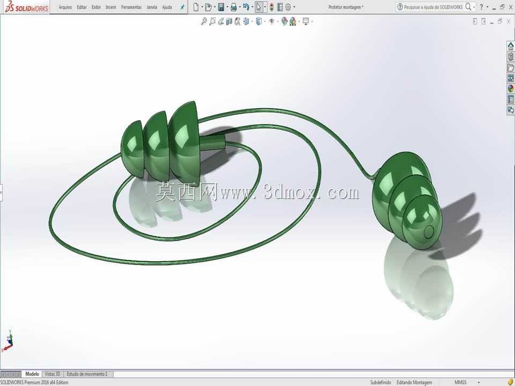Open the Ajuda menu
This screenshot has width=515, height=386.
(167, 7)
